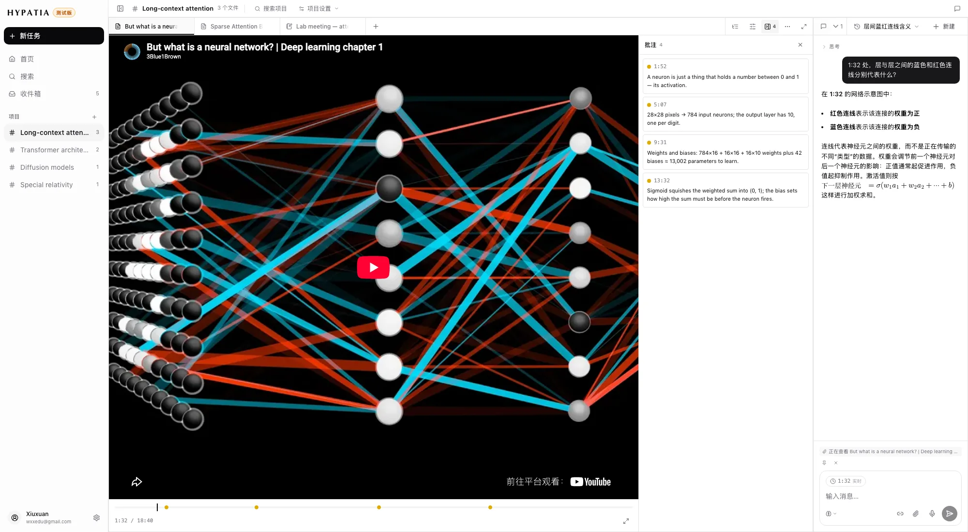Add a new project with plus icon
The image size is (968, 532).
pos(94,117)
